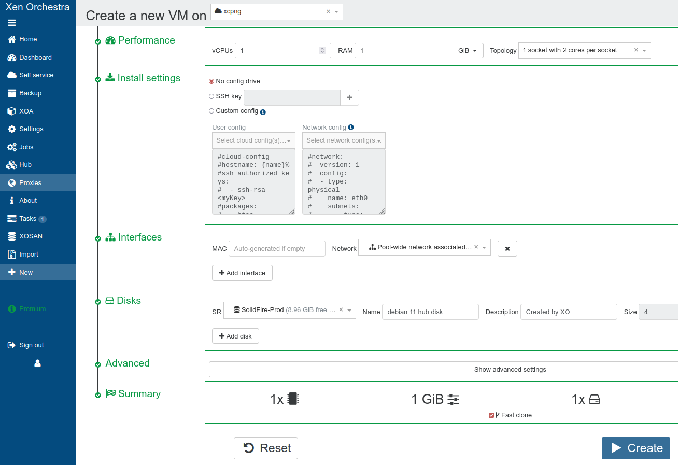Click the Custom config info icon

263,112
